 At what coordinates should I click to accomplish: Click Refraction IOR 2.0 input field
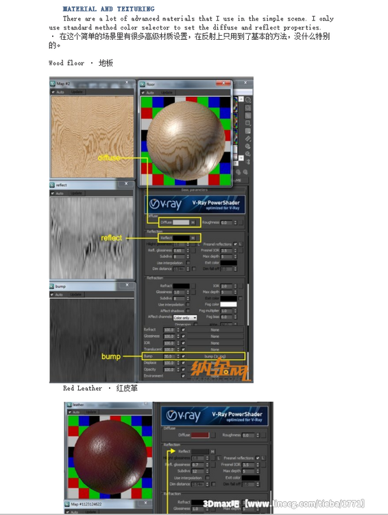click(226, 286)
